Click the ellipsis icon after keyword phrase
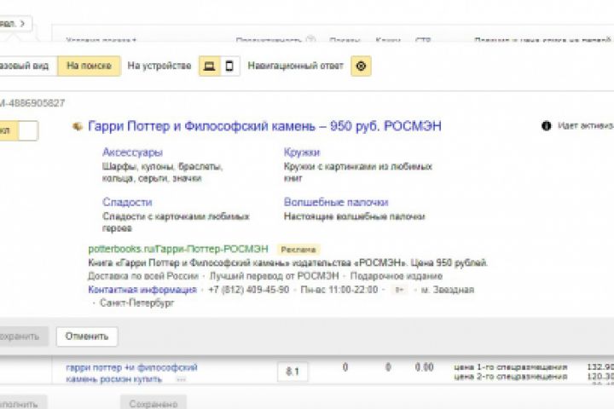 (180, 380)
